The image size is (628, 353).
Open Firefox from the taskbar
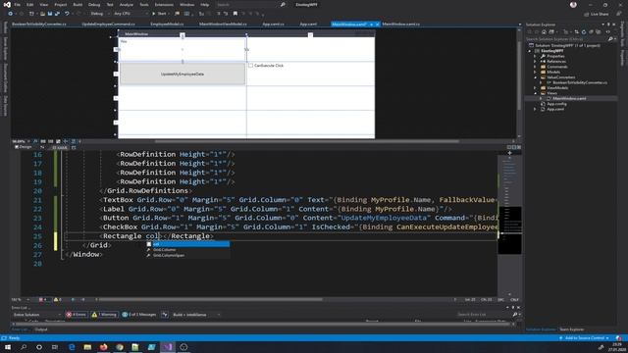pos(103,347)
